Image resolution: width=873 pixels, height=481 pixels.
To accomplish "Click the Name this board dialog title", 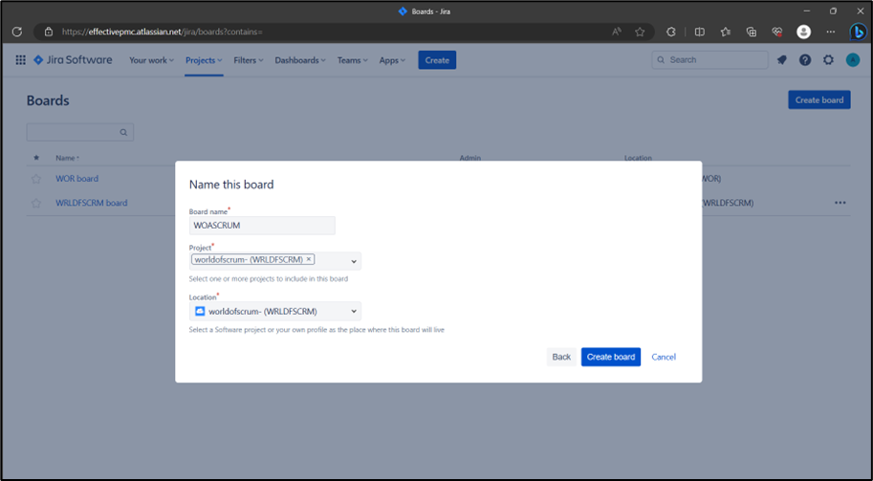I will click(231, 185).
